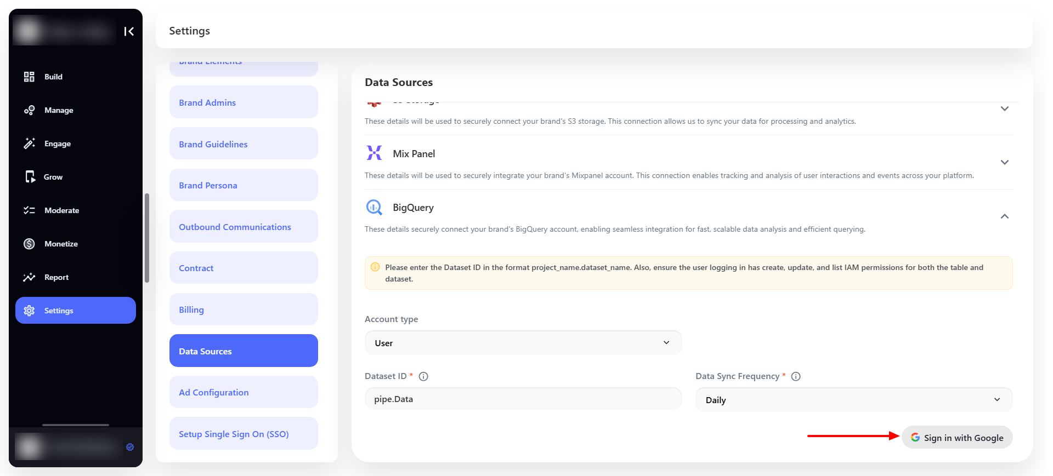Screen dimensions: 1053x476
Task: Go to the Grow section
Action: click(x=75, y=177)
